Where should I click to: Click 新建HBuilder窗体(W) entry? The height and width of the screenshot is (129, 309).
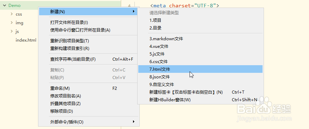click(200, 100)
